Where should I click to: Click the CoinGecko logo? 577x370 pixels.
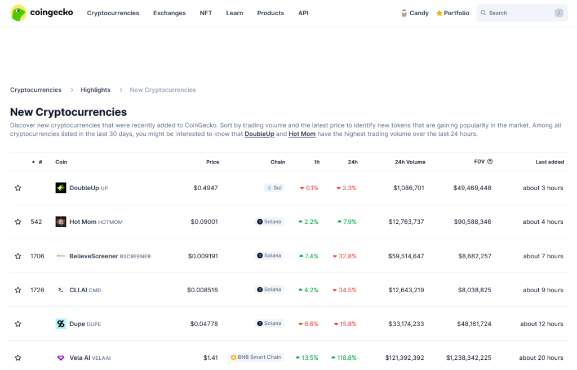[x=42, y=13]
